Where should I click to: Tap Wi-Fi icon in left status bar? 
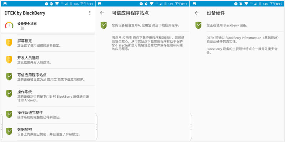point(57,4)
